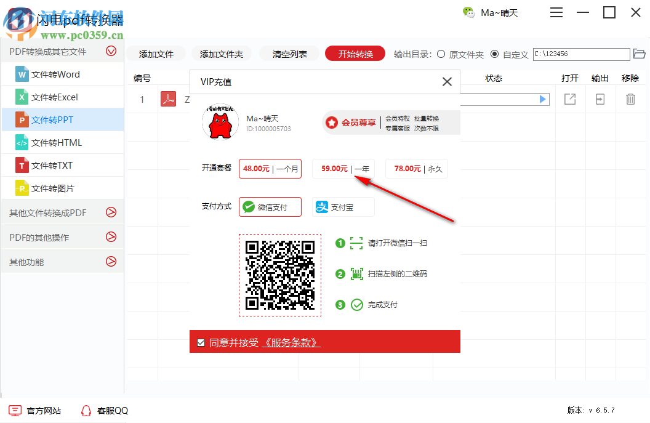The width and height of the screenshot is (650, 423).
Task: Collapse the PDF转换成其它文件 section
Action: [x=111, y=51]
